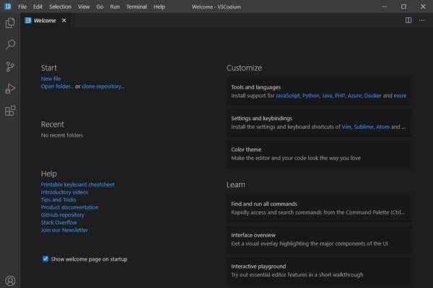Open the Edit menu

[x=38, y=6]
